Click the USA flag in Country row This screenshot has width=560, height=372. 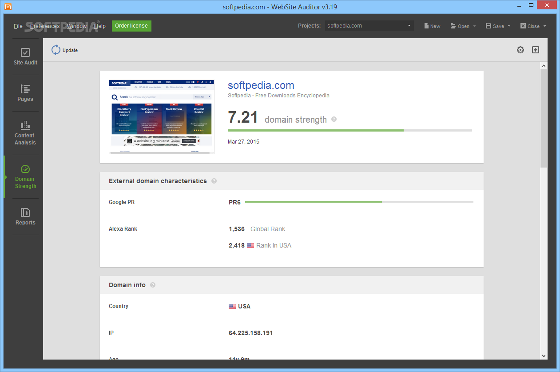click(x=232, y=306)
